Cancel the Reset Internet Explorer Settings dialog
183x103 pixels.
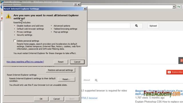pyautogui.click(x=77, y=62)
